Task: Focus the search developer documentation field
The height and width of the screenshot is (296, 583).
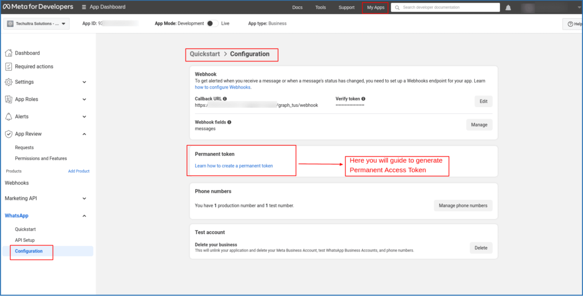Action: 445,7
